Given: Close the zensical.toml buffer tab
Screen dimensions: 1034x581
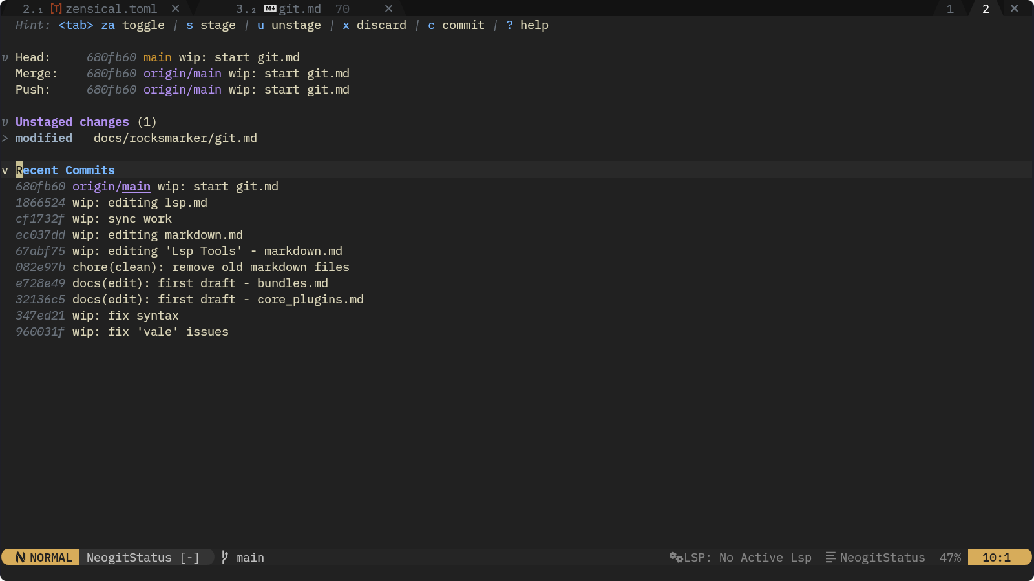Looking at the screenshot, I should click(175, 9).
